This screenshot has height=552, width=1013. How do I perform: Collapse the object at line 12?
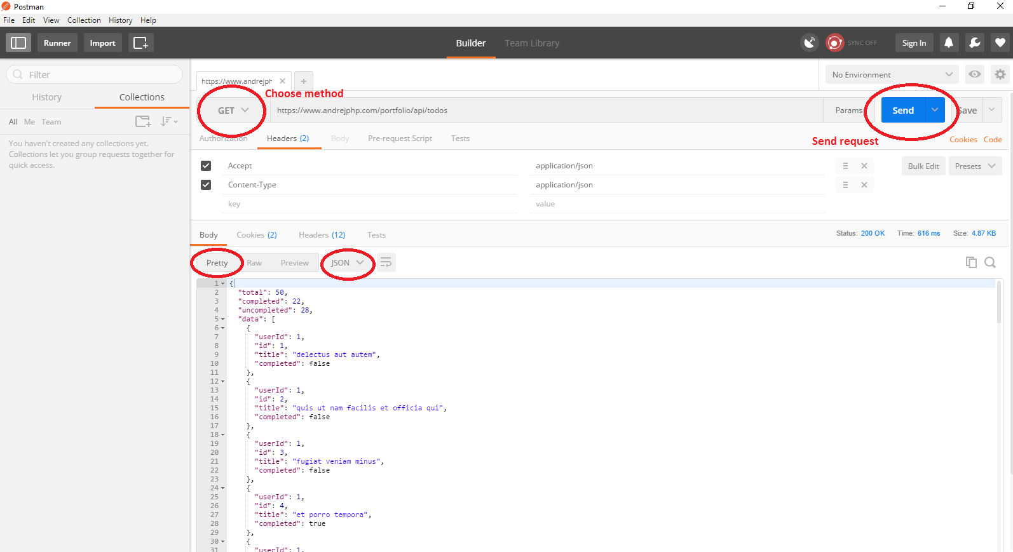coord(222,382)
